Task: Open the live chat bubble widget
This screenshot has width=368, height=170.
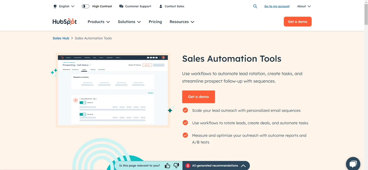Action: click(353, 164)
